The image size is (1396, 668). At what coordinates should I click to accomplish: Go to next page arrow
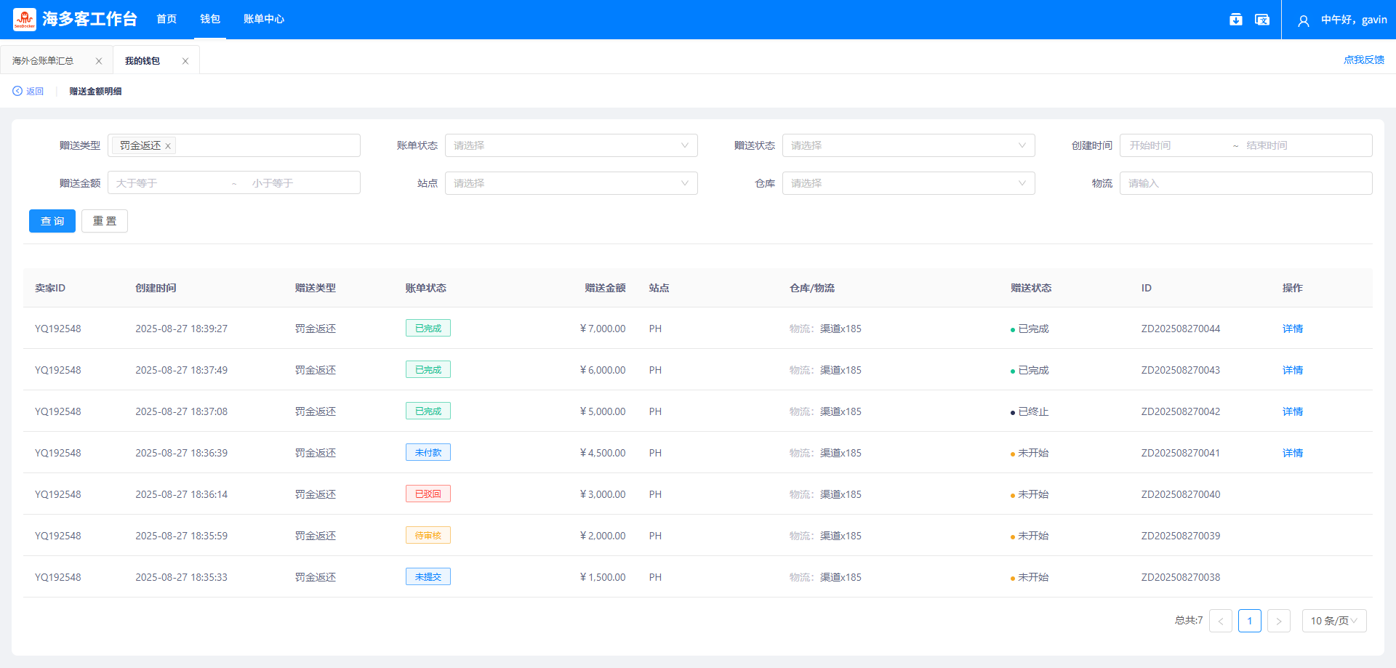tap(1279, 621)
